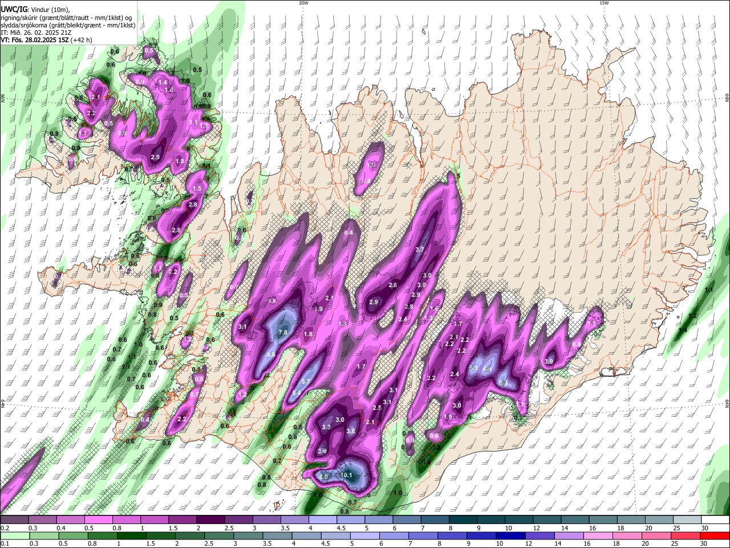Click the pale periwinkle 4 snow swatch
Image resolution: width=730 pixels, height=548 pixels.
tap(323, 519)
